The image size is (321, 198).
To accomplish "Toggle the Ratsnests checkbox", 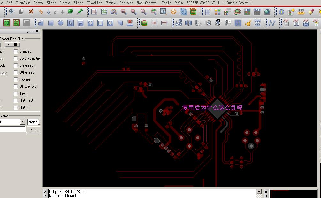I will [16, 100].
